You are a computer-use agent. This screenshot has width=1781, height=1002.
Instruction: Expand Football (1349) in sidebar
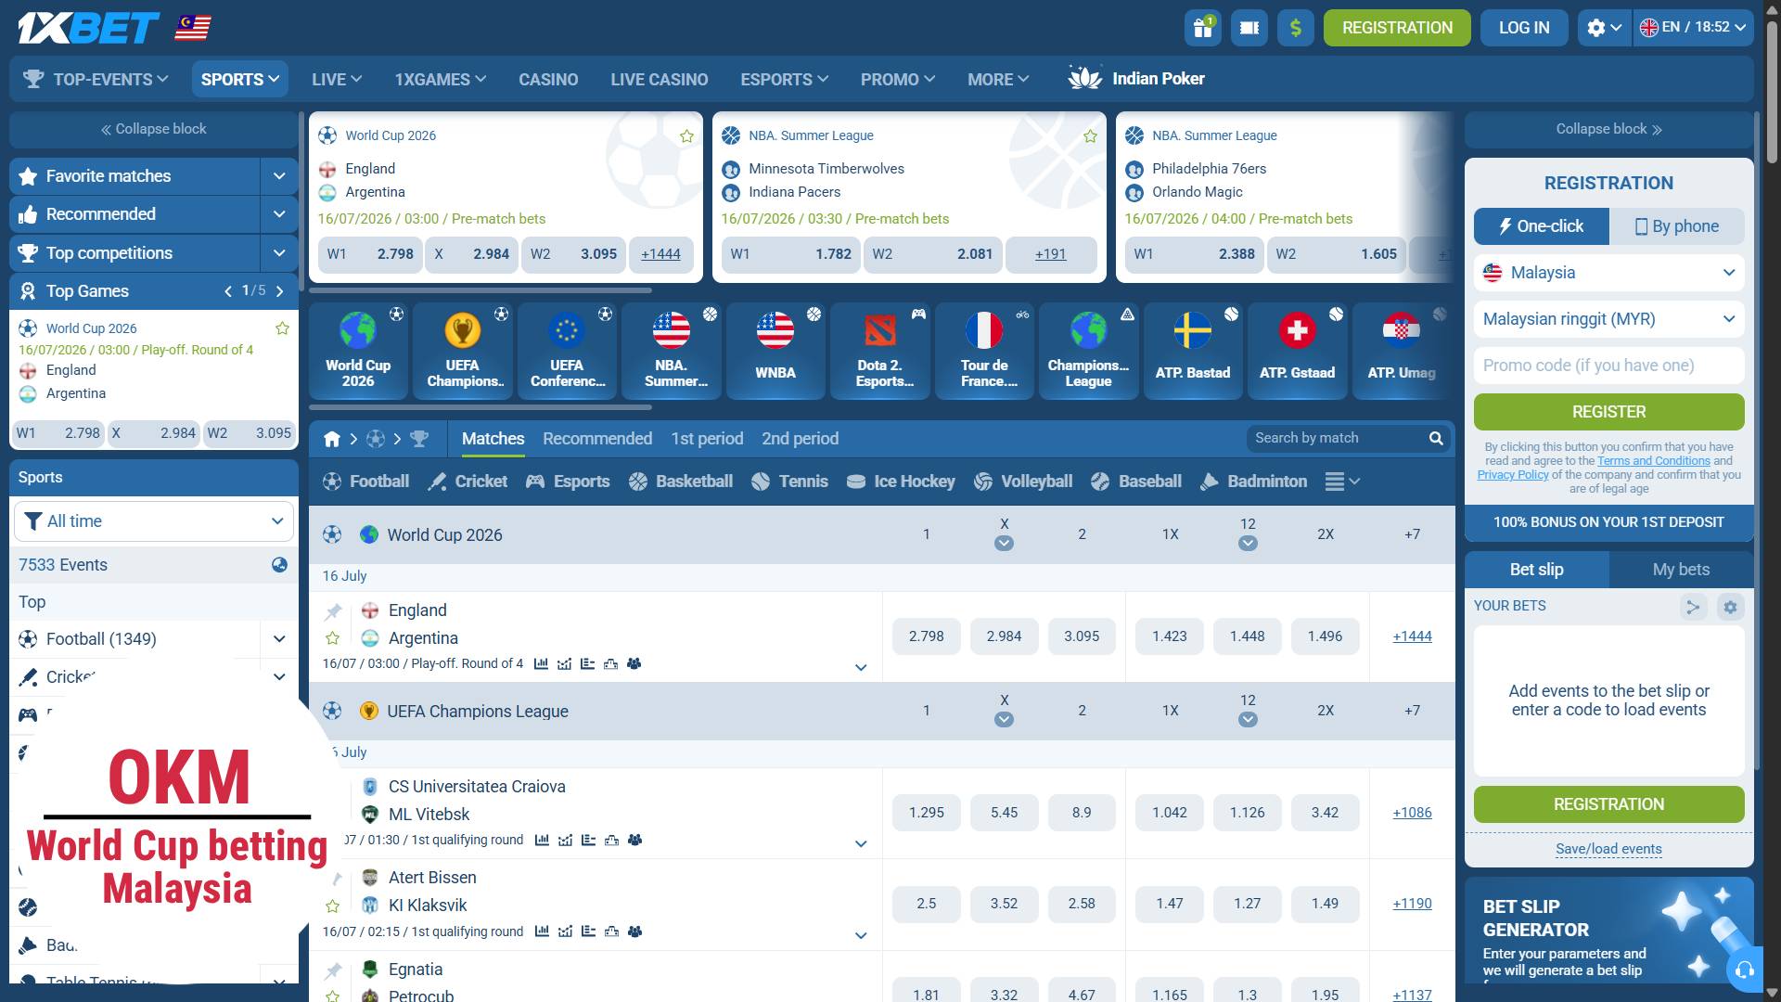(x=279, y=639)
